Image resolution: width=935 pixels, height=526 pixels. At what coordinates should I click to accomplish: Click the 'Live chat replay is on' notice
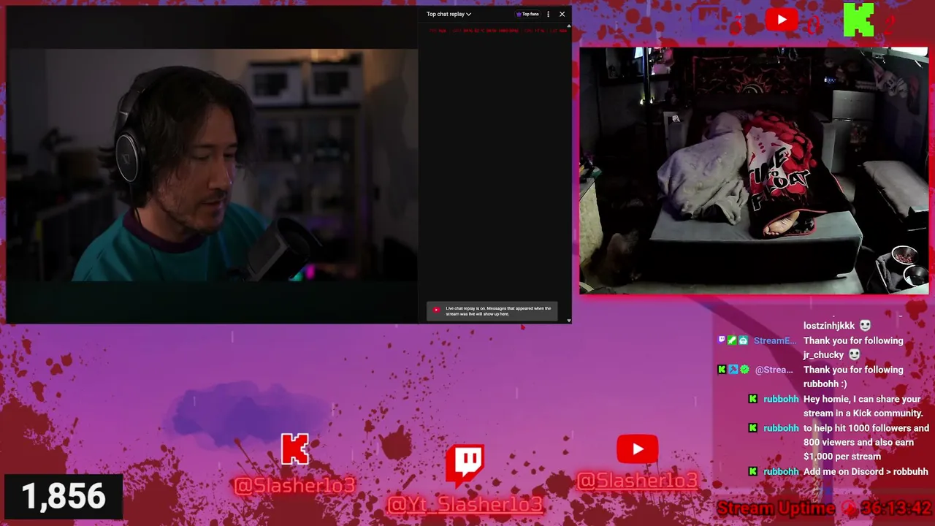tap(492, 311)
